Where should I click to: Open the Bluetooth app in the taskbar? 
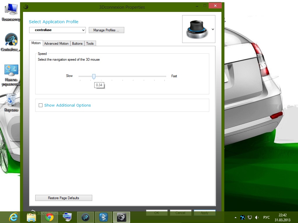point(103,217)
